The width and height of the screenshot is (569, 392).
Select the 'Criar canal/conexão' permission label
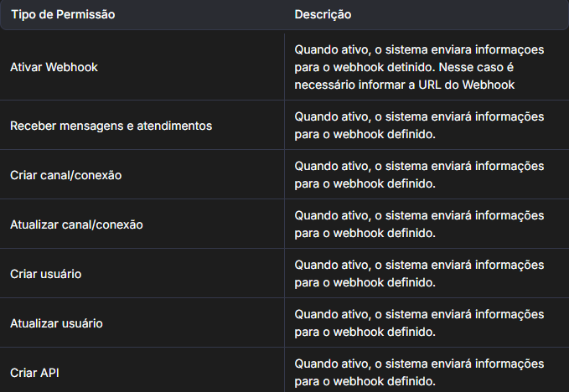tap(66, 175)
